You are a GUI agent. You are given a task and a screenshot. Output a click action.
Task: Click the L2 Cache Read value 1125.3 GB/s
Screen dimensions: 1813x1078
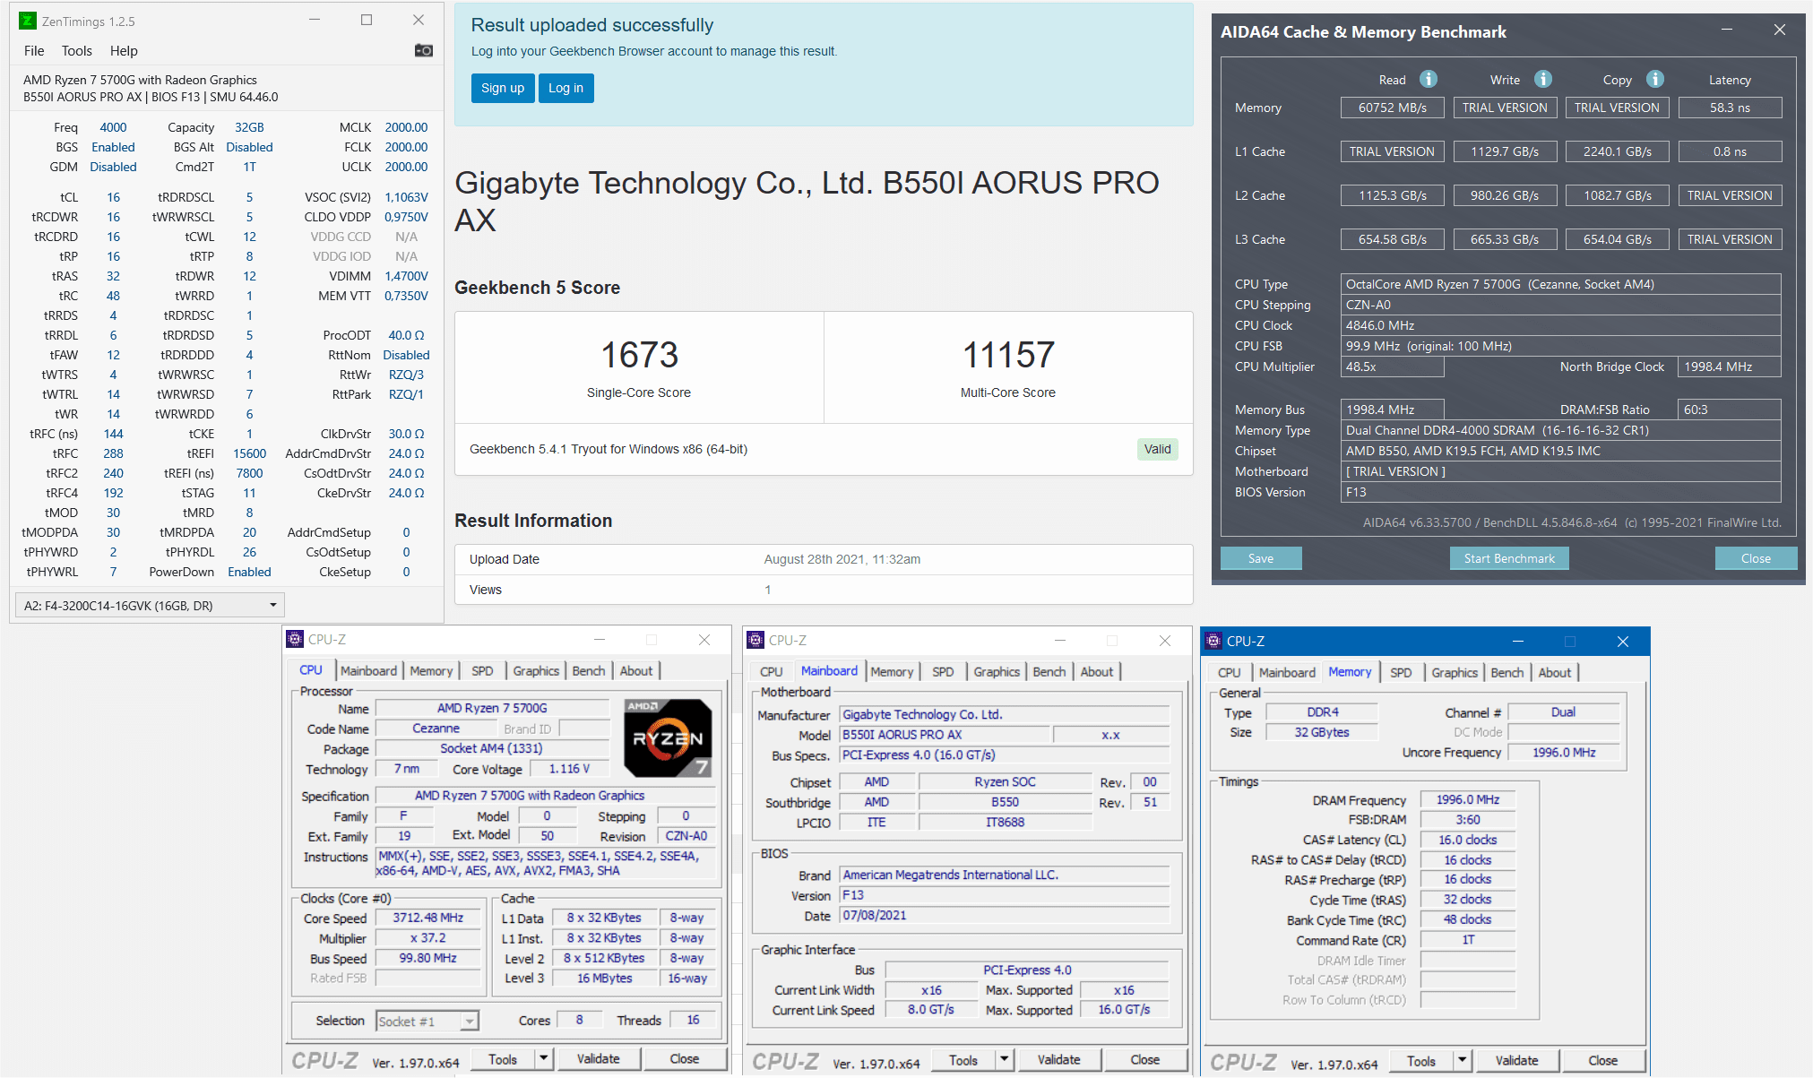[1392, 195]
